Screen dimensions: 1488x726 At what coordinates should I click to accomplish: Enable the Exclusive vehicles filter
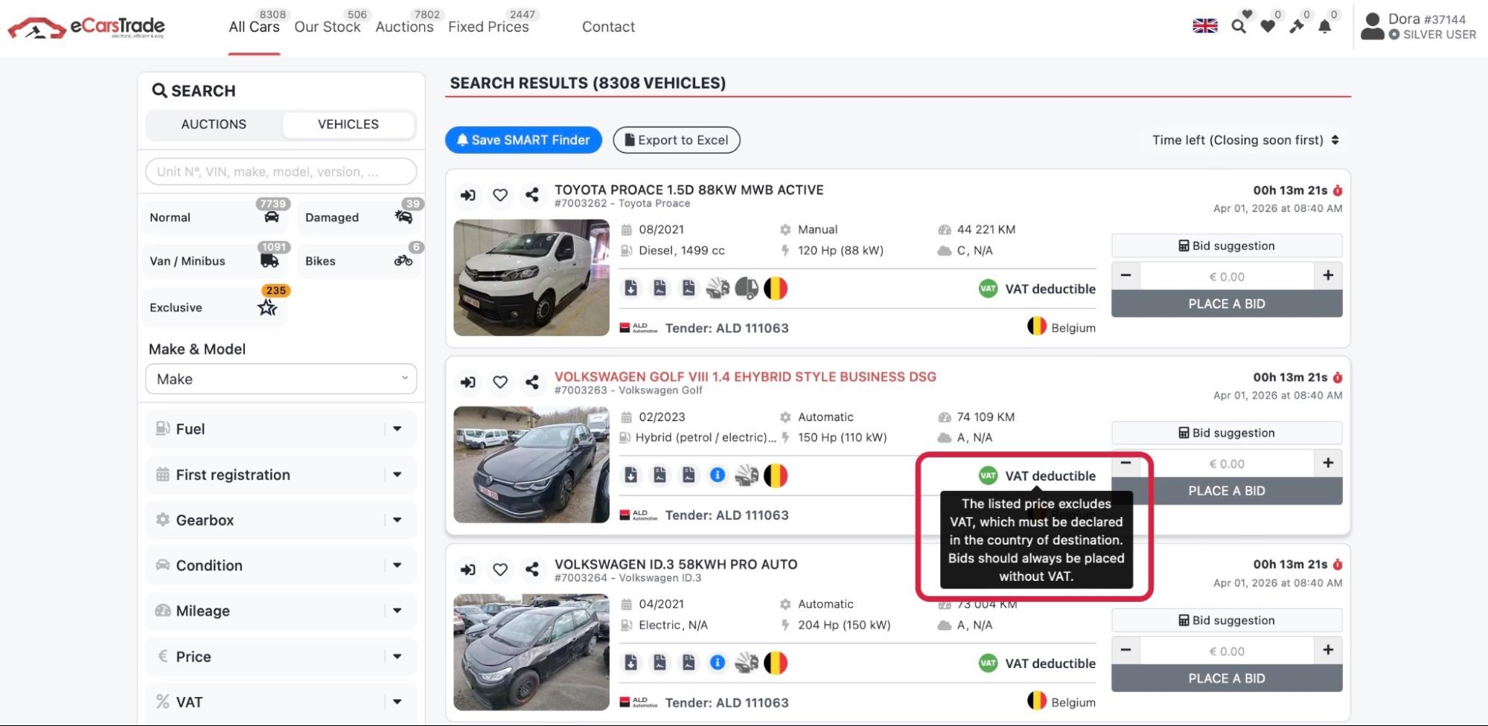click(213, 307)
